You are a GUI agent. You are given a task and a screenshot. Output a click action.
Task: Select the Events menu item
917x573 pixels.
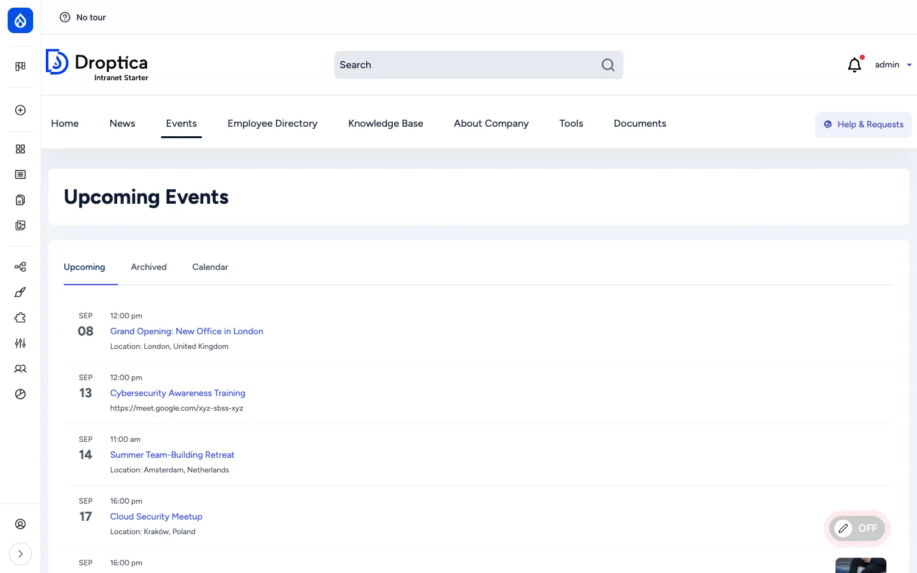click(x=181, y=124)
